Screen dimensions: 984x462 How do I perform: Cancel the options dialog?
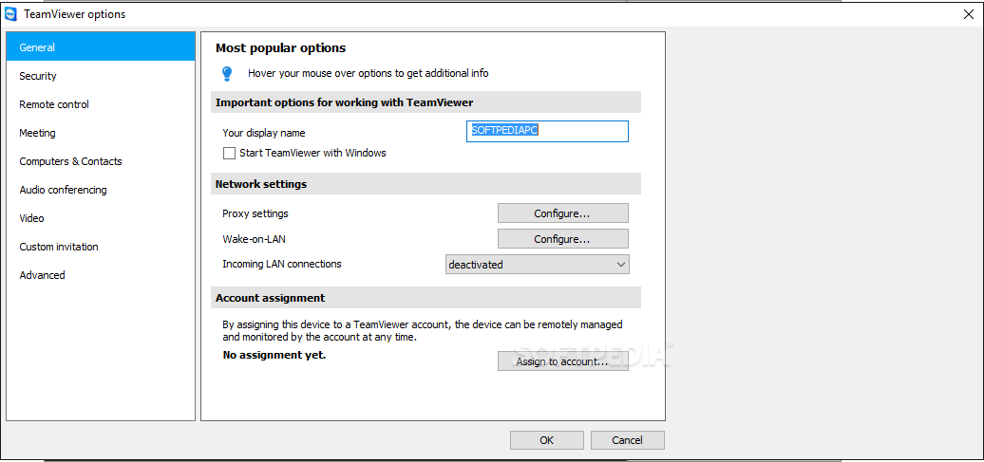click(628, 440)
